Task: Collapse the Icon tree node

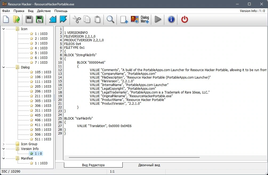Action: click(3, 29)
